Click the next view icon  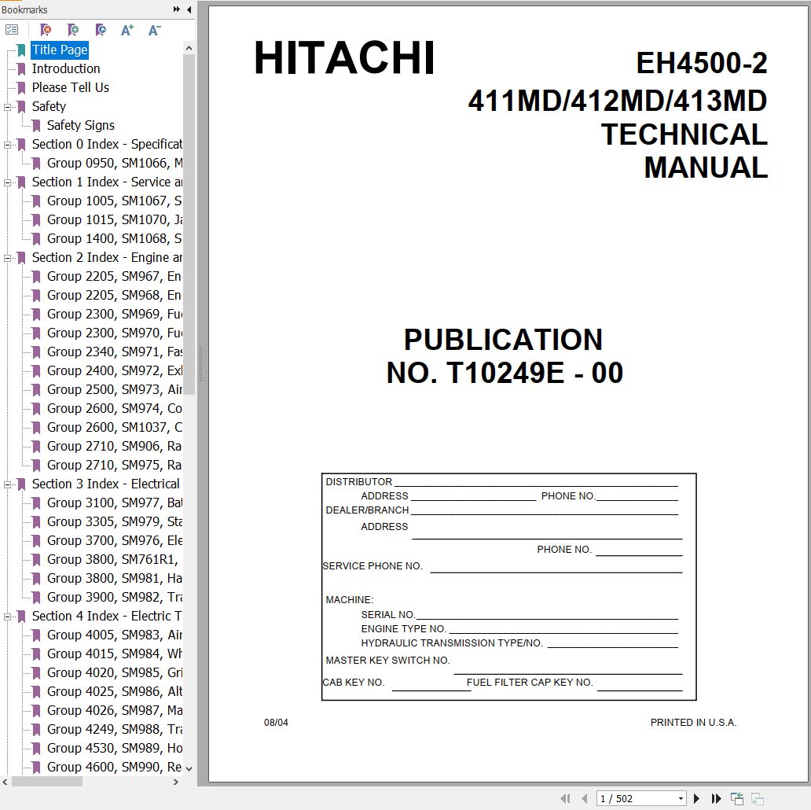coord(758,799)
